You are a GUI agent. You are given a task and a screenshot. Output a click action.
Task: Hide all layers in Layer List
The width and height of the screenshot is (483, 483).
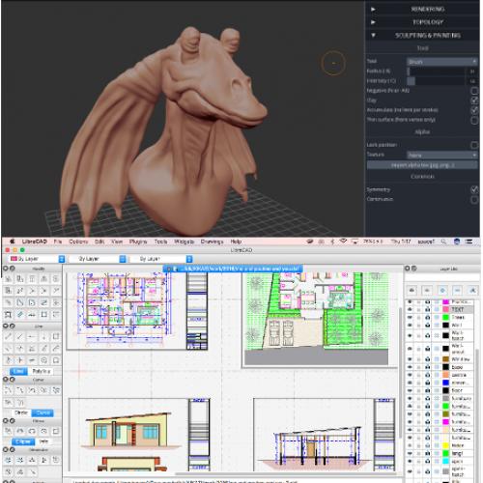[x=427, y=291]
